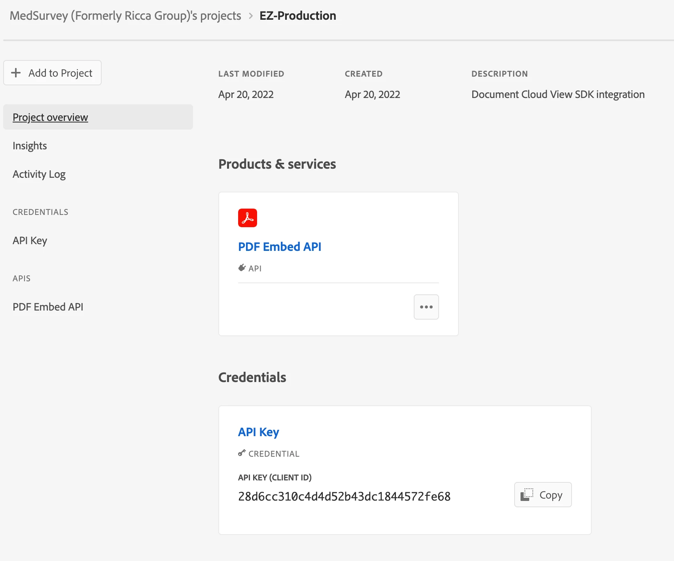Click the CREATED column label
The width and height of the screenshot is (674, 561).
click(364, 74)
